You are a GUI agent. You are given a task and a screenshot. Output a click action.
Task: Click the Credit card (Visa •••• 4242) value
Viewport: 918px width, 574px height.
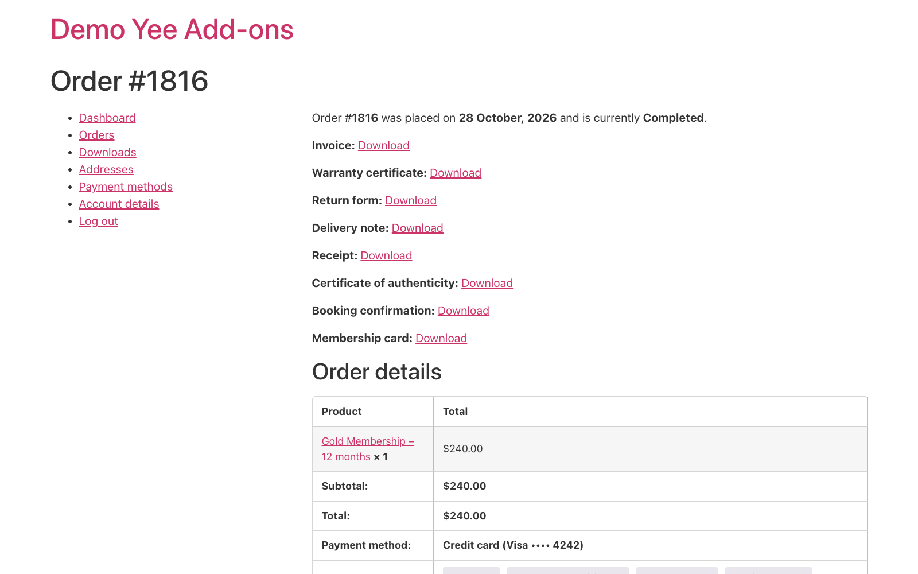click(x=513, y=545)
